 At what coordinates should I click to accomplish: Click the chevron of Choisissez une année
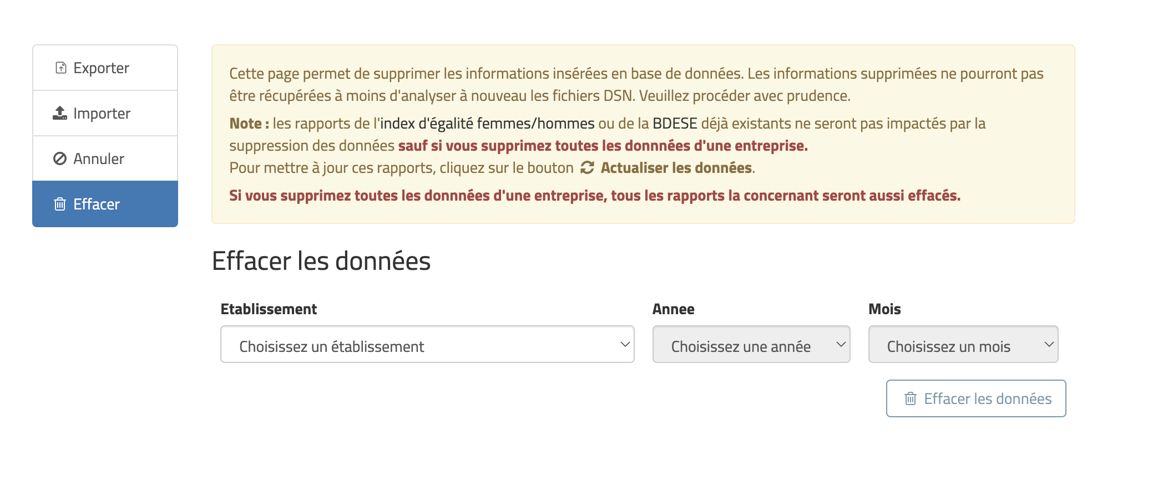(x=841, y=344)
